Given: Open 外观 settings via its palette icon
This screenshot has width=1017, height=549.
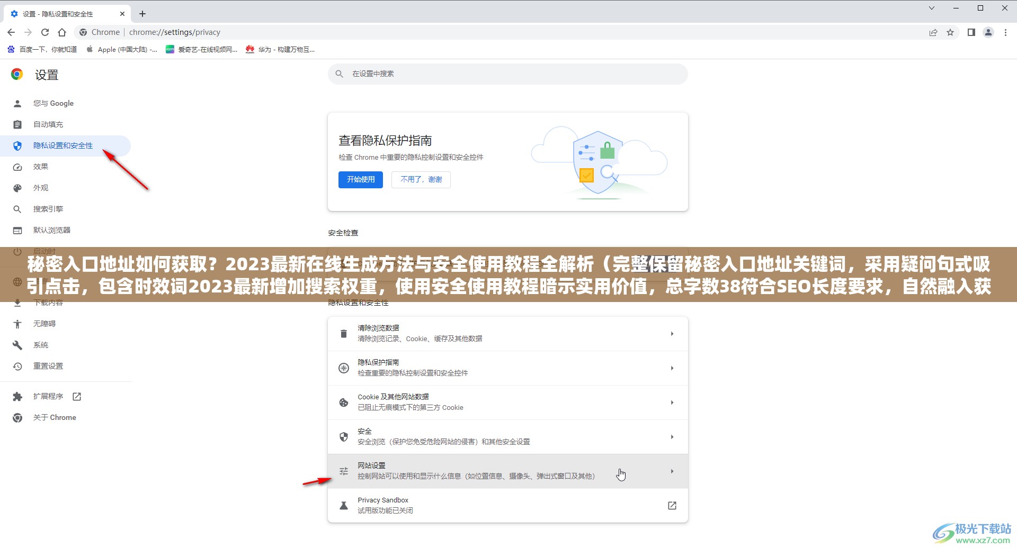Looking at the screenshot, I should point(17,188).
